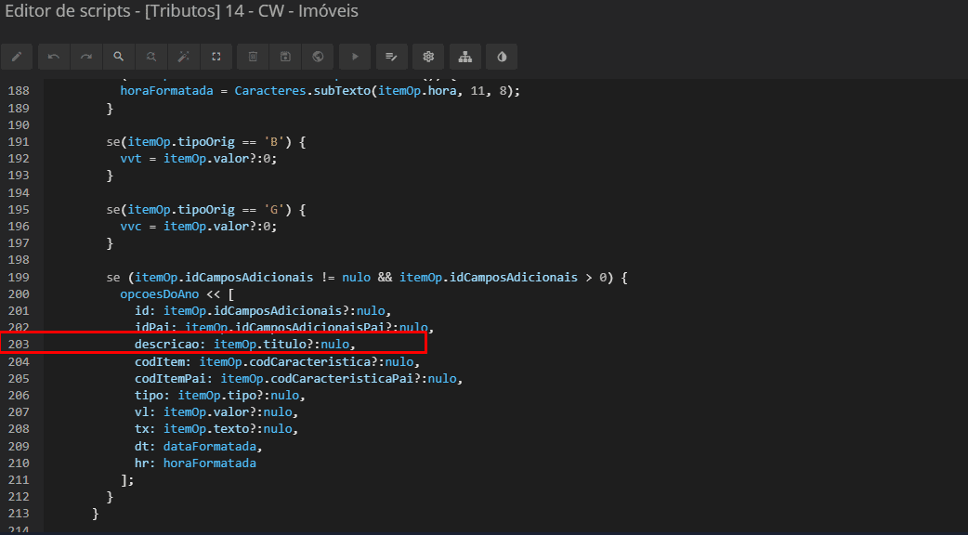
Task: Open editor settings gear icon
Action: 428,57
